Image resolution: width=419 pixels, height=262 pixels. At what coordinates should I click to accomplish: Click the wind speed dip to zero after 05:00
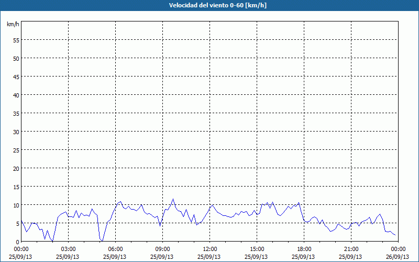point(102,241)
